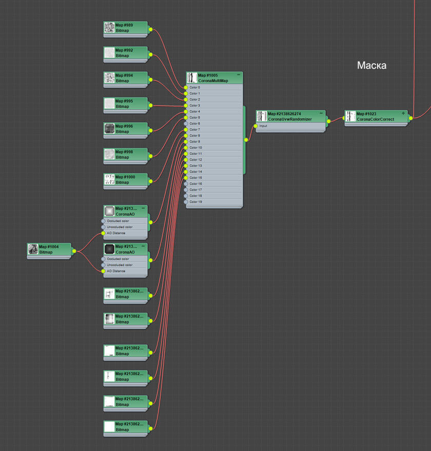Click the CoronaColorCorrect node icon
Screen dimensions: 431x451
(351, 115)
